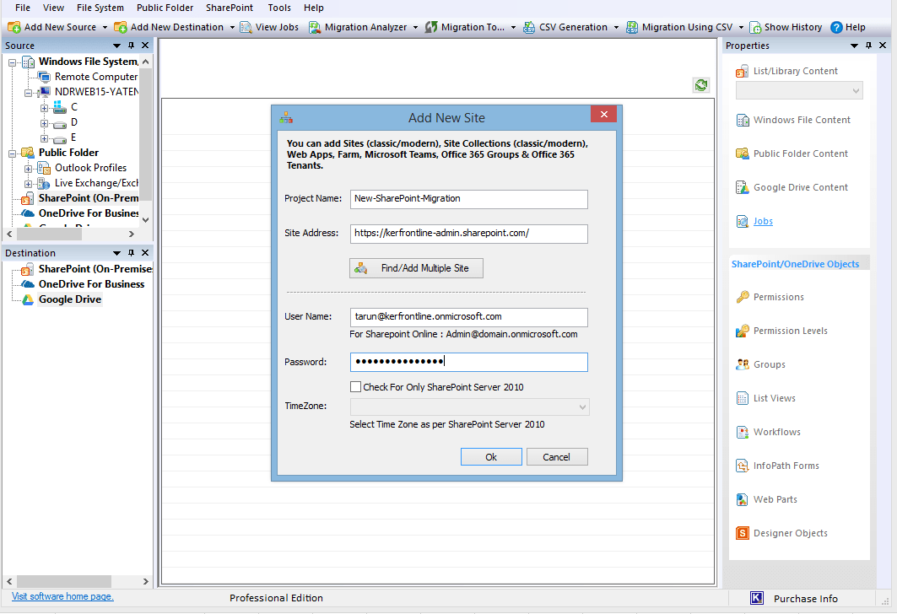
Task: Click the Windows File Content icon
Action: [x=743, y=120]
